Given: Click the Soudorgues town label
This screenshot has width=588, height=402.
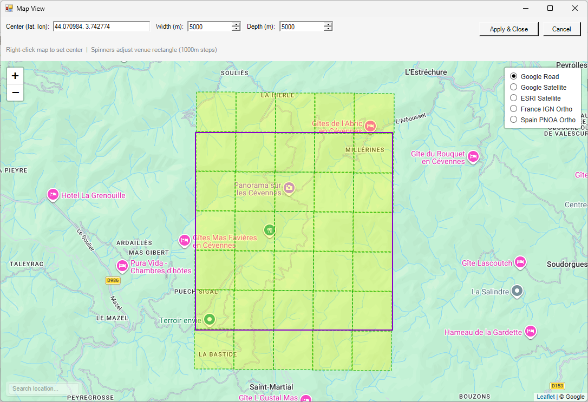Looking at the screenshot, I should 567,264.
